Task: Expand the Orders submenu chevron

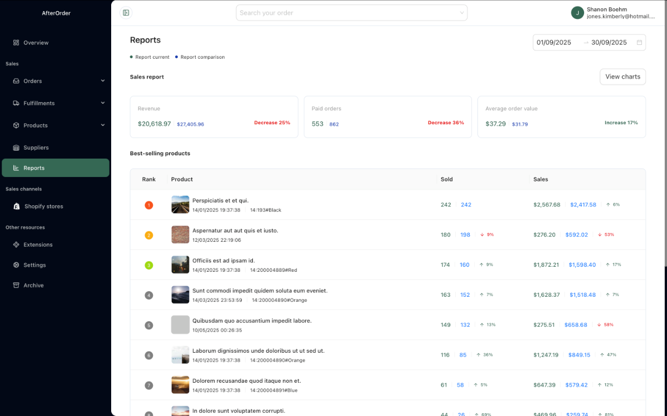Action: [x=103, y=81]
